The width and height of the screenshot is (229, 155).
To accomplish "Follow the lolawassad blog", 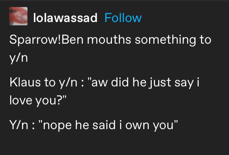I will click(123, 18).
